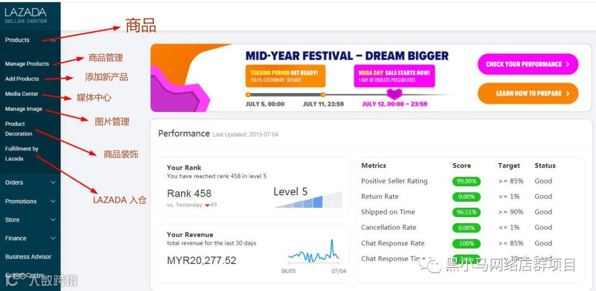Collapse the Products menu chevron

(x=53, y=40)
